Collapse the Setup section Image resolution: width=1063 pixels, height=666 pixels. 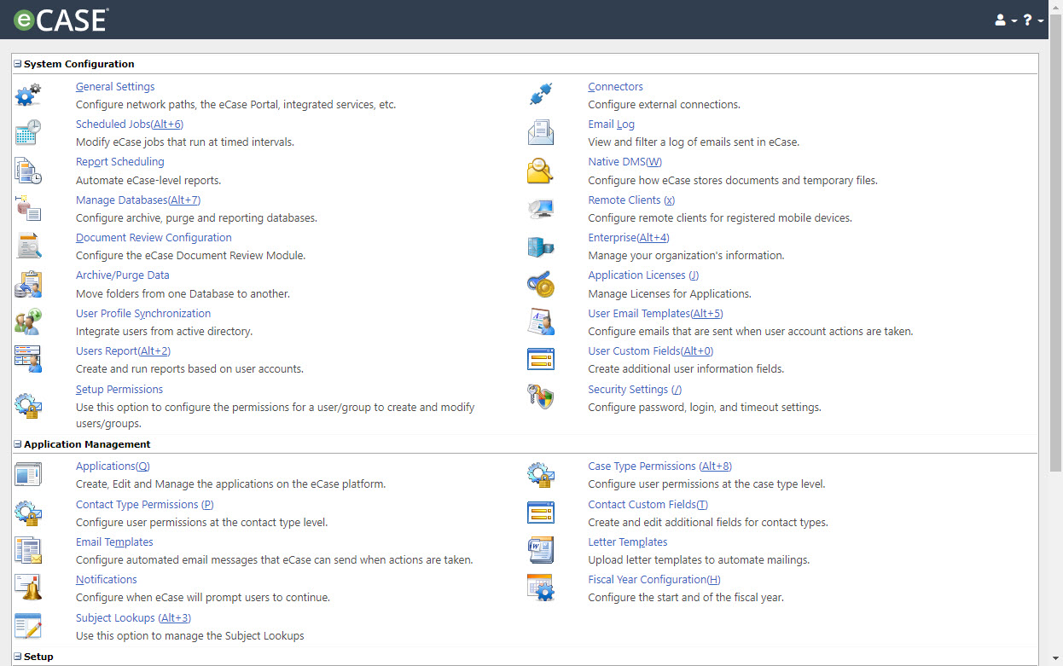pos(18,657)
